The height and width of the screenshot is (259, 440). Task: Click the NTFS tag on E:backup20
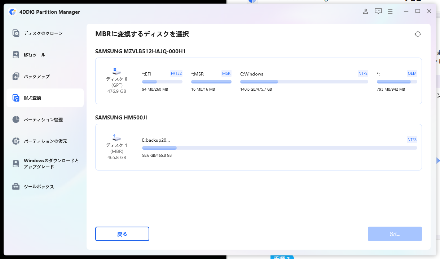point(412,140)
